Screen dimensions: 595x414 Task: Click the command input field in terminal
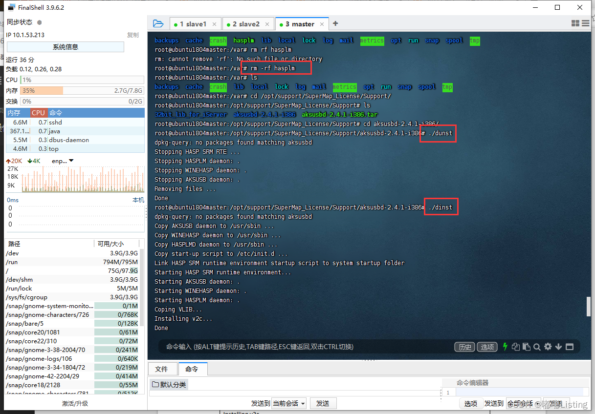pyautogui.click(x=306, y=347)
